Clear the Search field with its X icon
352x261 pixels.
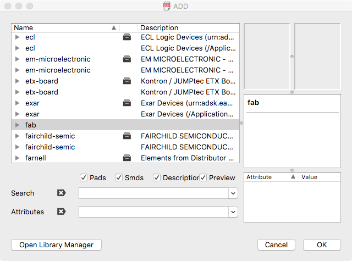pos(61,193)
